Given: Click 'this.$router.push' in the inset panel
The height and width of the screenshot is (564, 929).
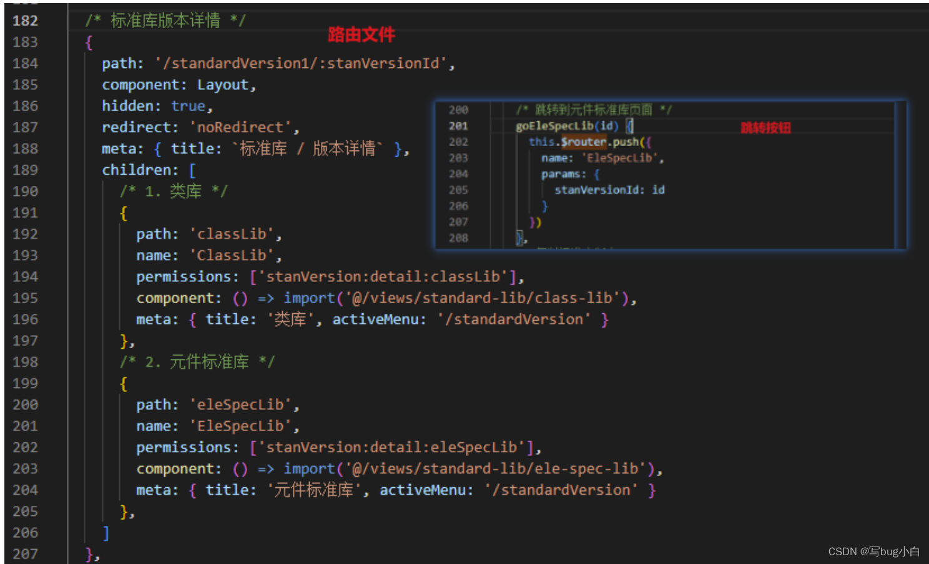Looking at the screenshot, I should 583,142.
